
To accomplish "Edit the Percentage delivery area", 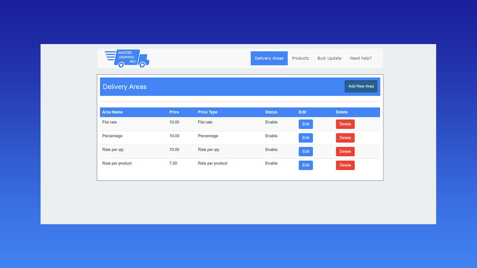I will [x=306, y=138].
